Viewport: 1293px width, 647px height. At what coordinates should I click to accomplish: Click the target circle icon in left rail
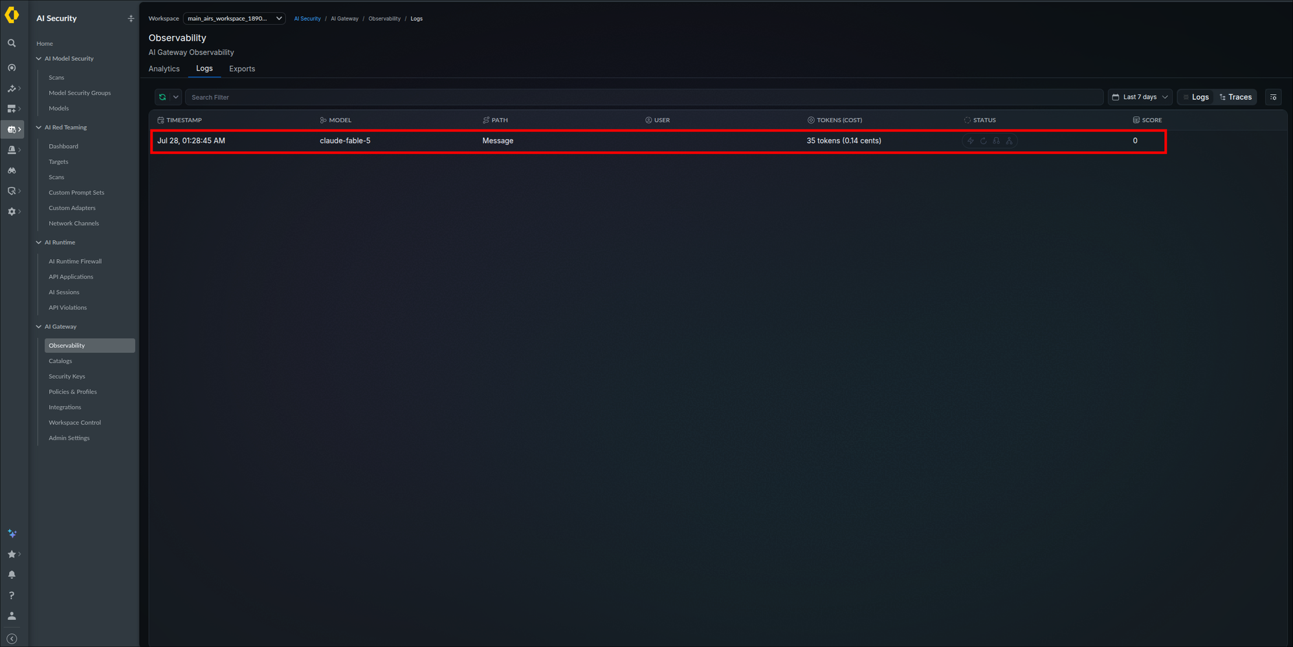[12, 68]
